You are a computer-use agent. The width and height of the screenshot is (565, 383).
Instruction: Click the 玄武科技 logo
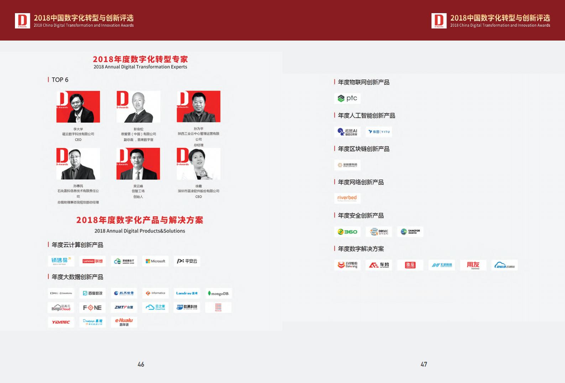click(x=442, y=265)
